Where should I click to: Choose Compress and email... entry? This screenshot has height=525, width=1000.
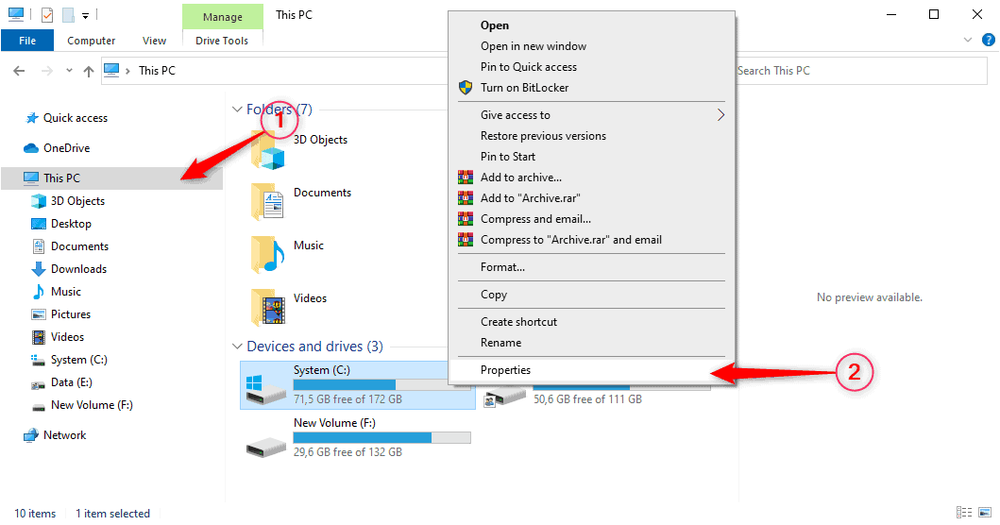pos(535,219)
